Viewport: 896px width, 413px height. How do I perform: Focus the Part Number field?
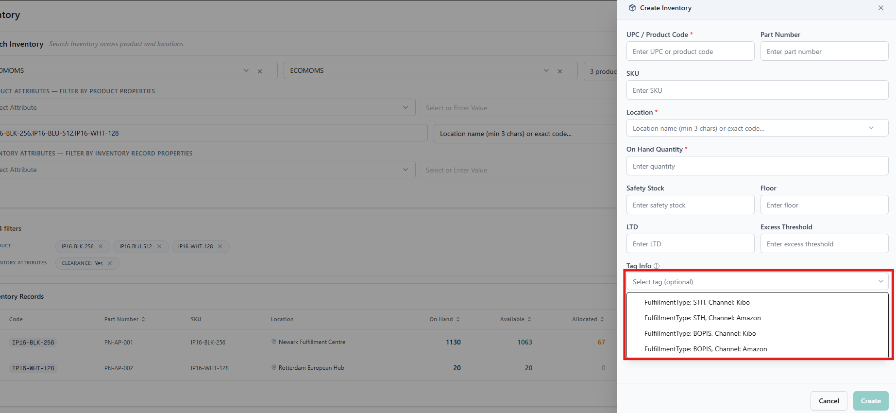pos(824,51)
